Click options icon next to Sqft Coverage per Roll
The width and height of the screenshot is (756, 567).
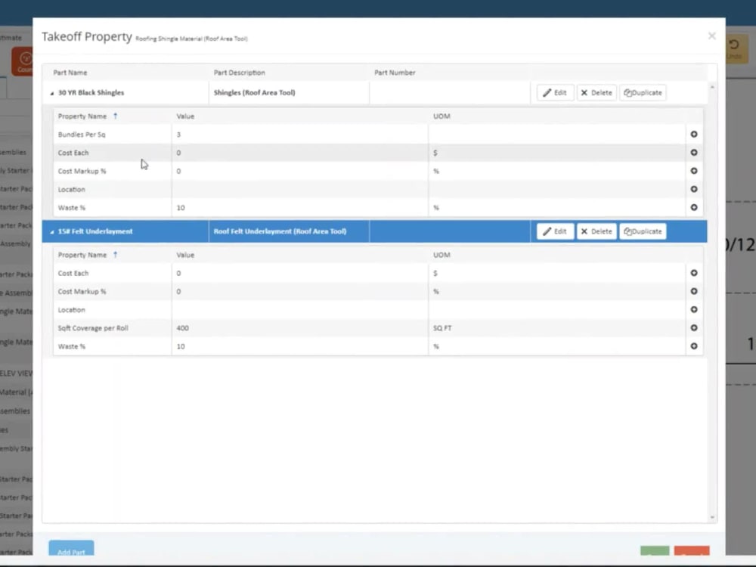pyautogui.click(x=694, y=328)
